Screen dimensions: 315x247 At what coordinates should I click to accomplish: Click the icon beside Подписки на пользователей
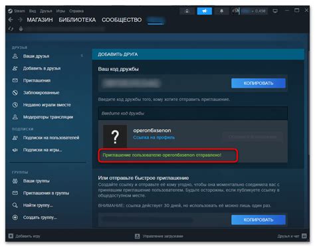click(x=15, y=137)
